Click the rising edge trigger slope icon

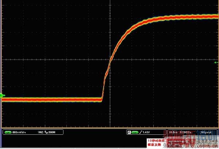141,132
